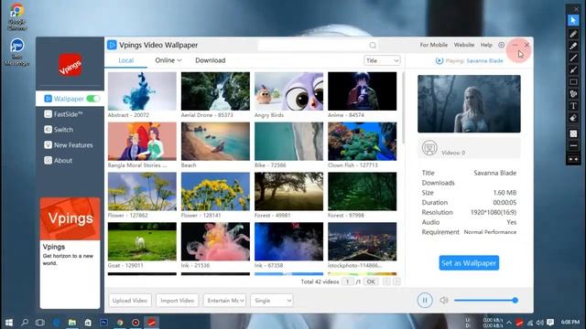Click the search magnifier icon in Vpings
The height and width of the screenshot is (329, 586).
point(373,45)
